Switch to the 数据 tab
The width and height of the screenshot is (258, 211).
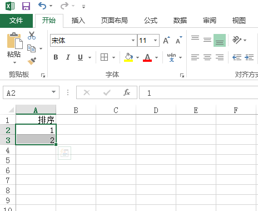point(180,21)
